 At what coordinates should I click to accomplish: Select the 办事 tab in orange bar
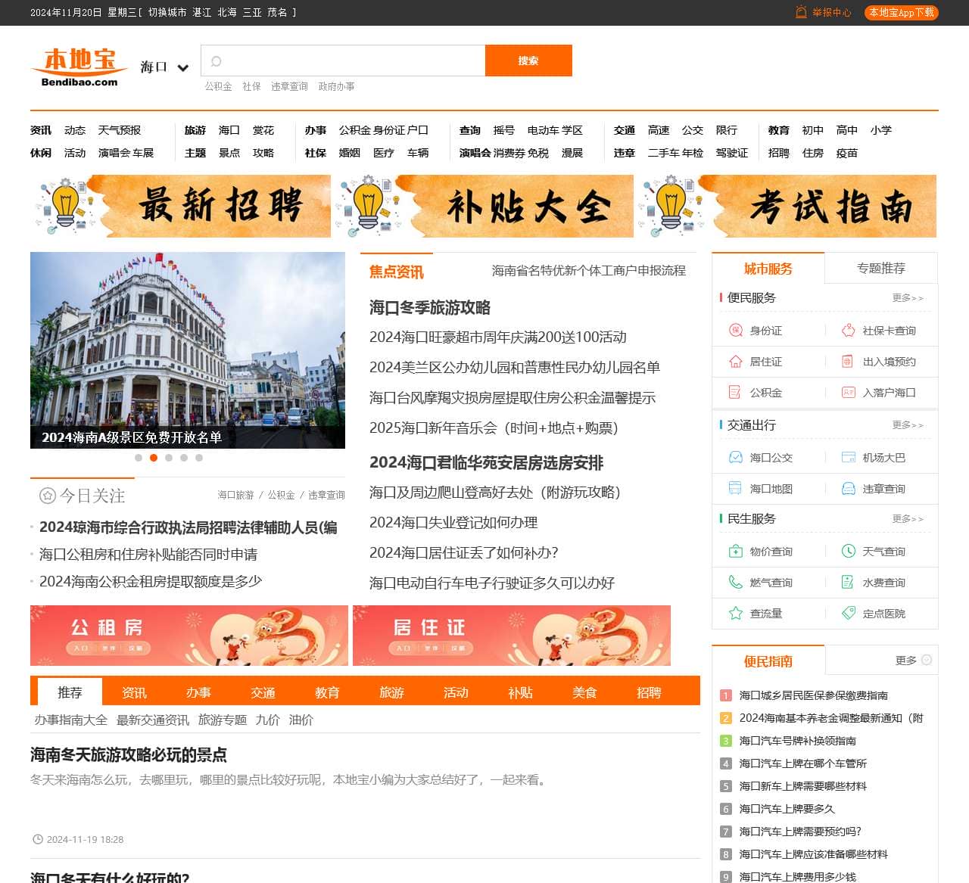pos(198,692)
